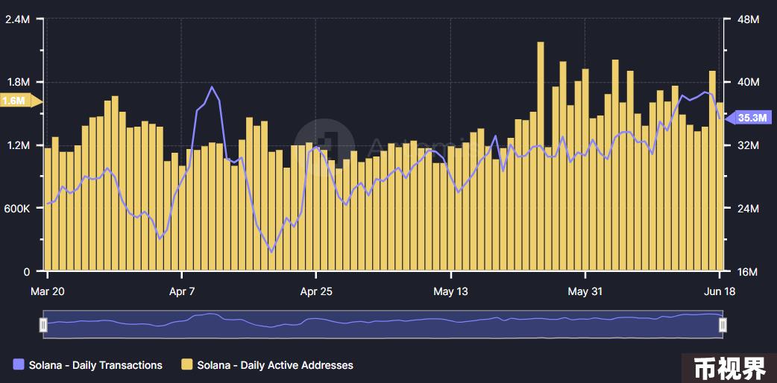Click the transactions line peak after Apr 7
777x383 pixels.
(212, 87)
